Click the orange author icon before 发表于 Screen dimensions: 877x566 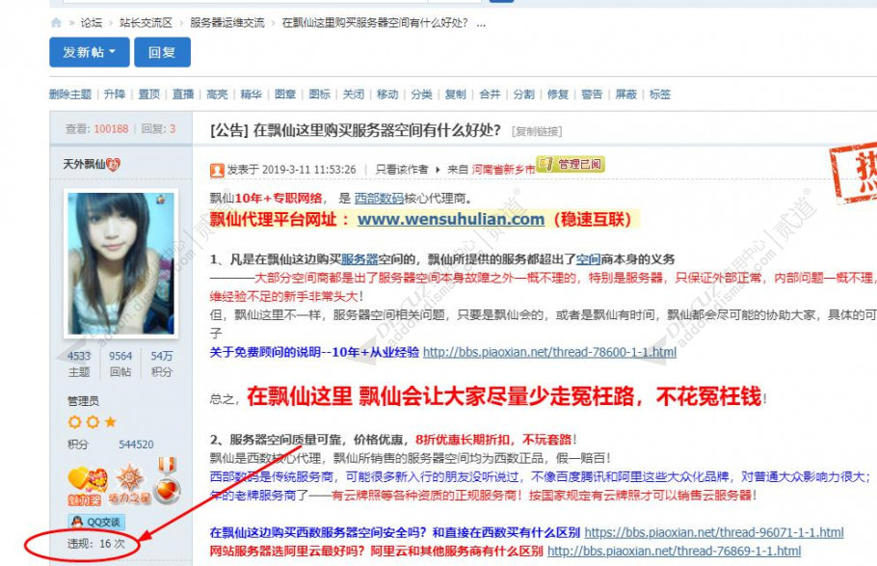pos(217,170)
